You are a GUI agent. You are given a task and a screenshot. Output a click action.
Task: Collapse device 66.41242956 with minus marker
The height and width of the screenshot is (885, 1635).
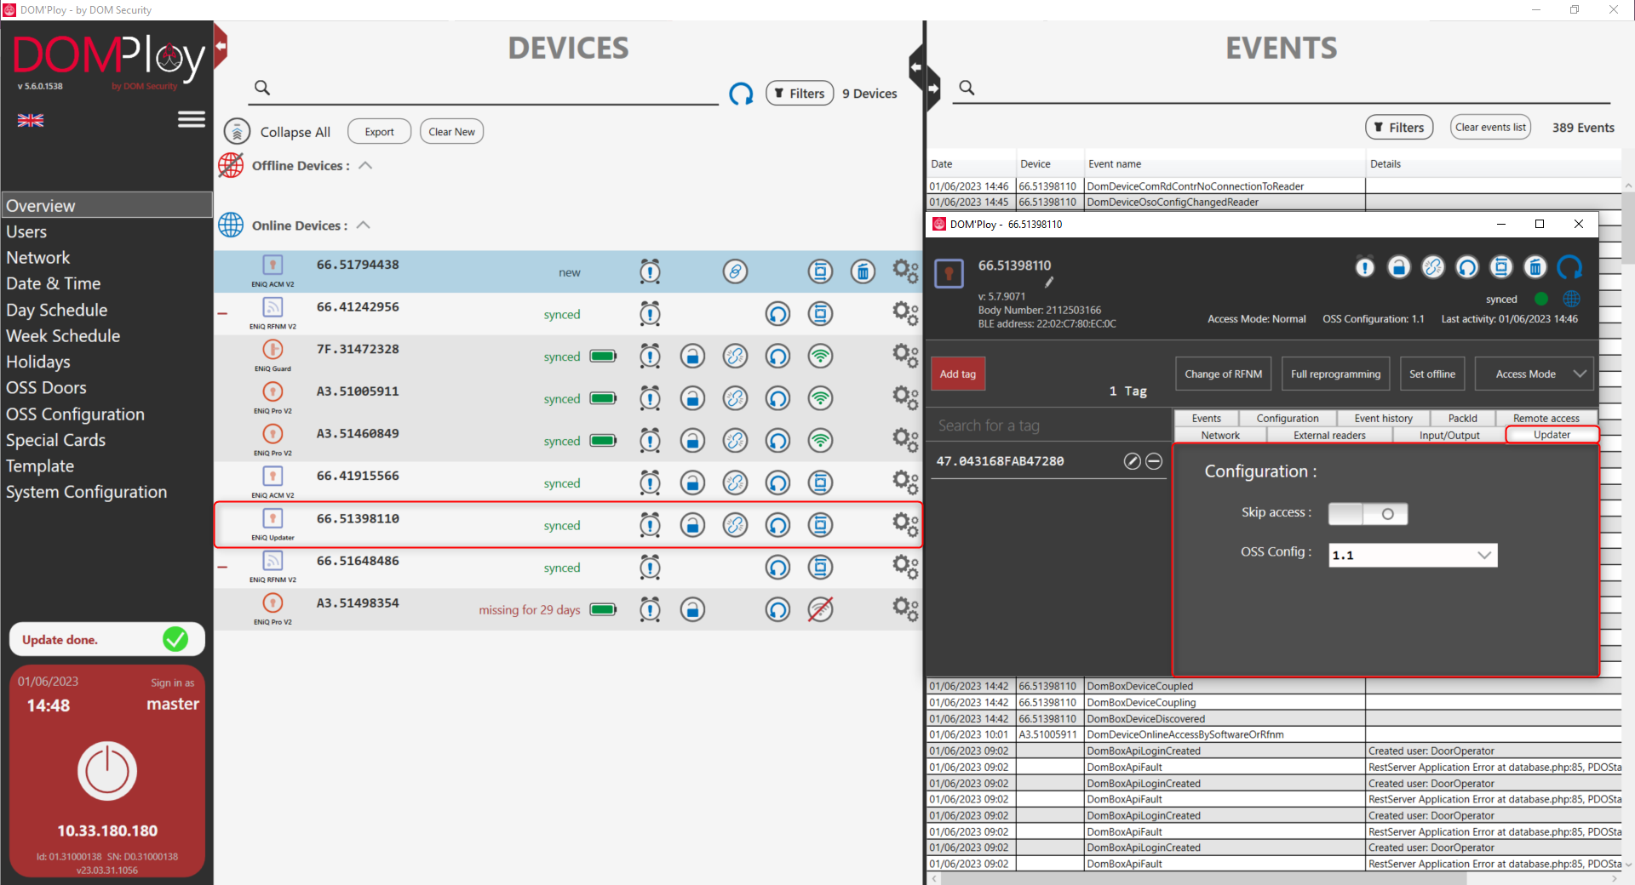(x=222, y=313)
